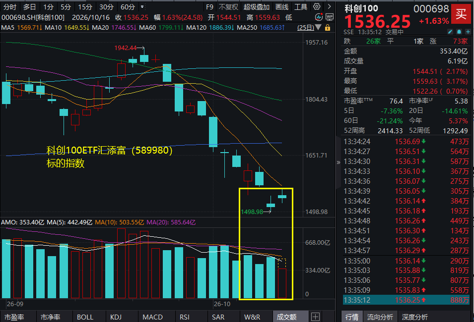Open the 不复权 adjustment dropdown

[228, 7]
